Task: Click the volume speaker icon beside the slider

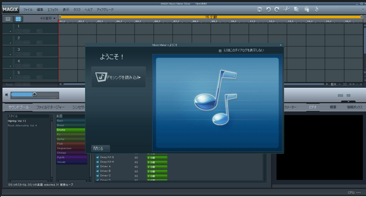Action: 6,95
